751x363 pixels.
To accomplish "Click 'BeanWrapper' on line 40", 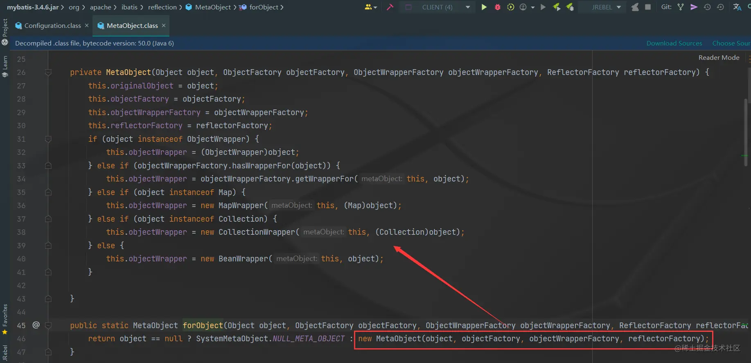I will (x=244, y=259).
